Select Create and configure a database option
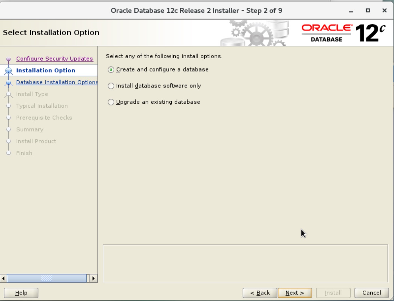This screenshot has width=394, height=301. coord(158,70)
